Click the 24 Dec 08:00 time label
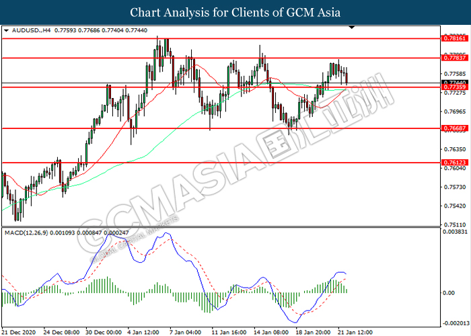This screenshot has width=471, height=336. [62, 333]
